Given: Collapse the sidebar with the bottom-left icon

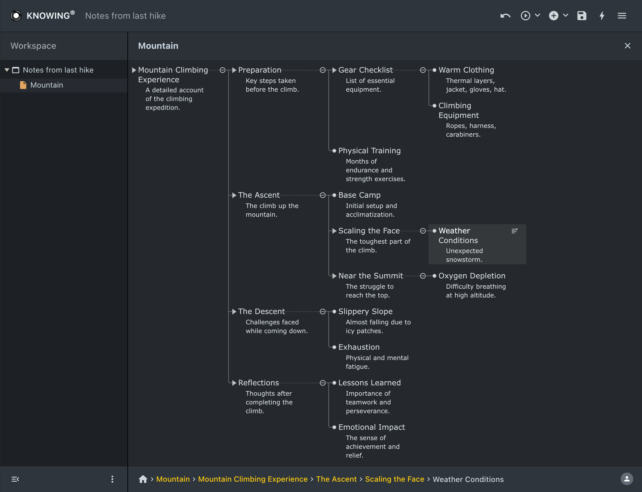Looking at the screenshot, I should coord(15,479).
